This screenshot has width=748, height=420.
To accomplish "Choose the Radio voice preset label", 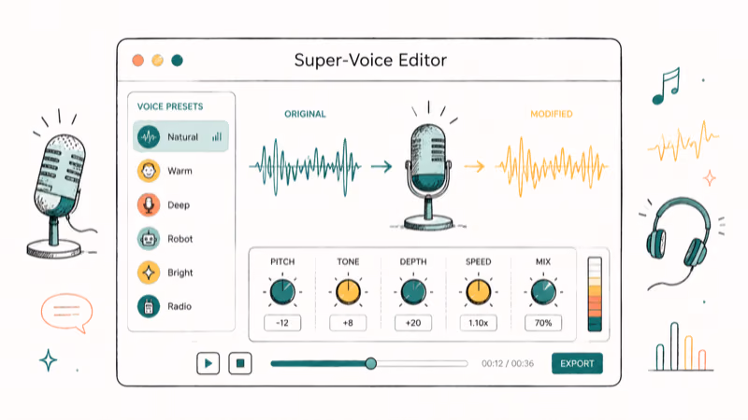I will (180, 307).
